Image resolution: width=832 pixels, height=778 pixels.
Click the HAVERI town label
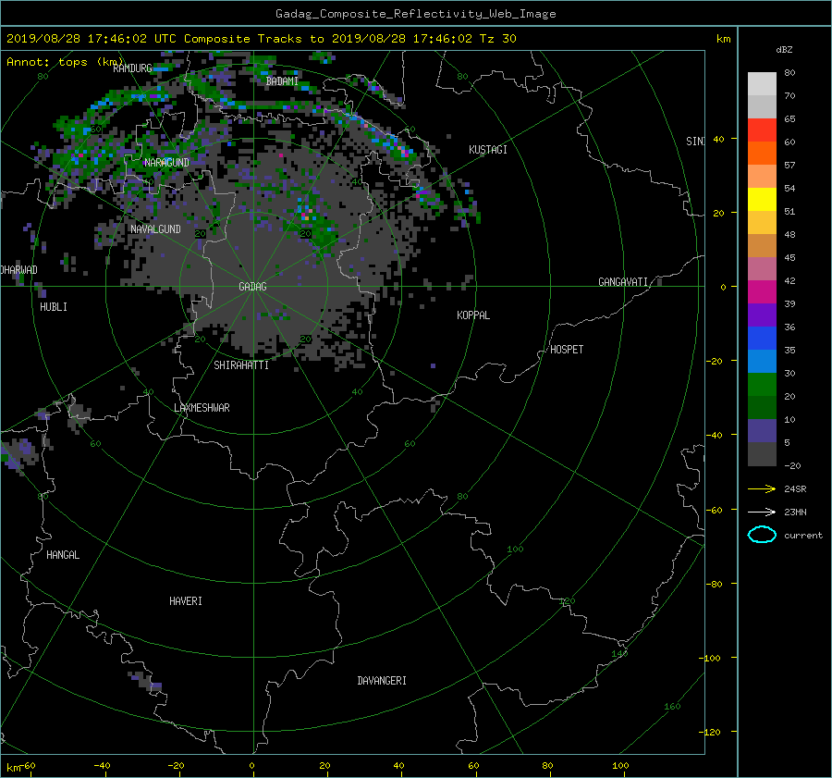click(x=186, y=601)
